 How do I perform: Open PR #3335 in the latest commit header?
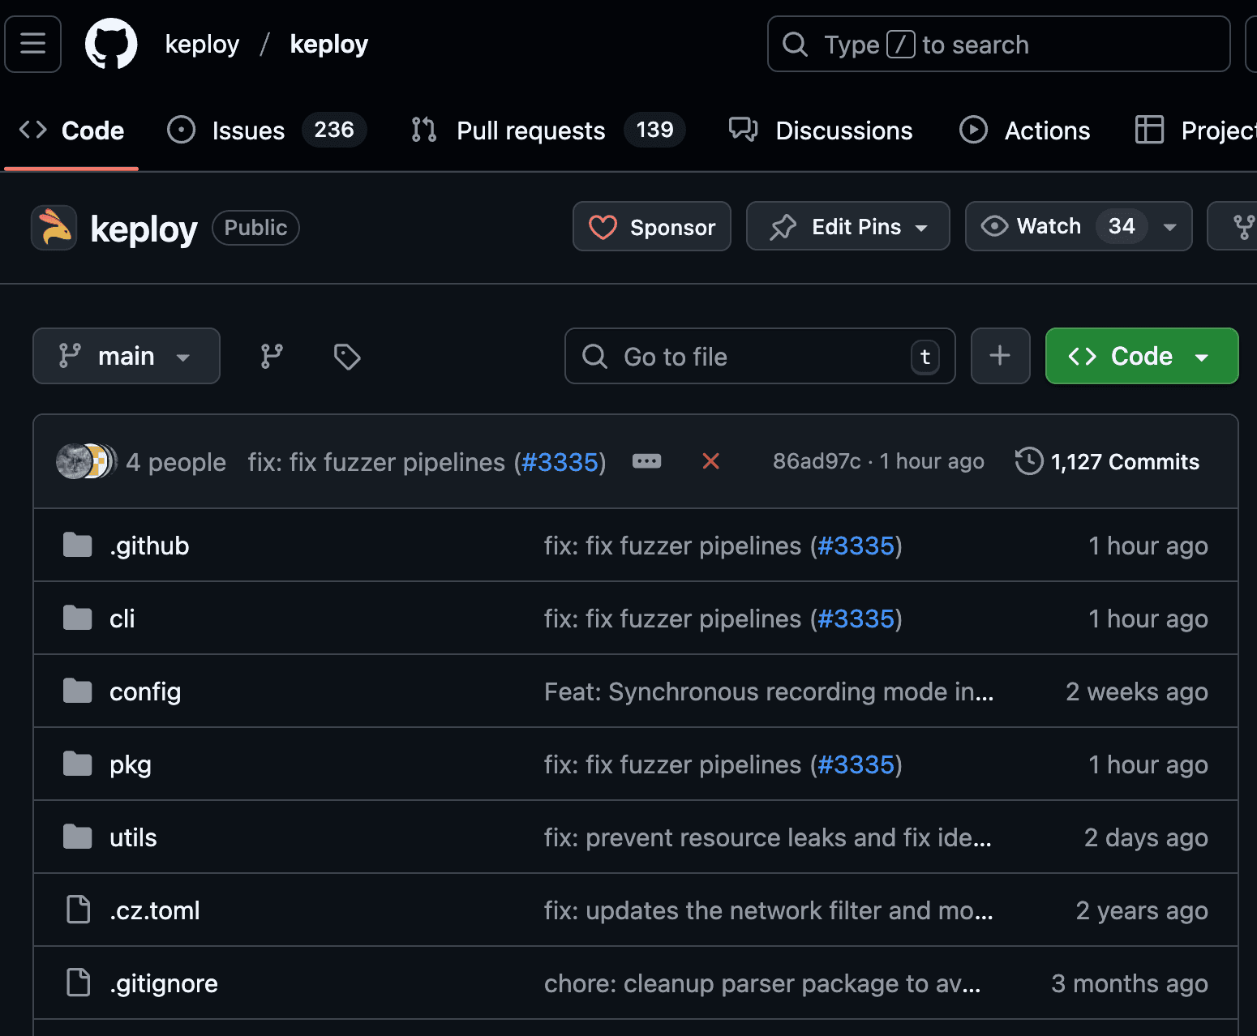[560, 462]
